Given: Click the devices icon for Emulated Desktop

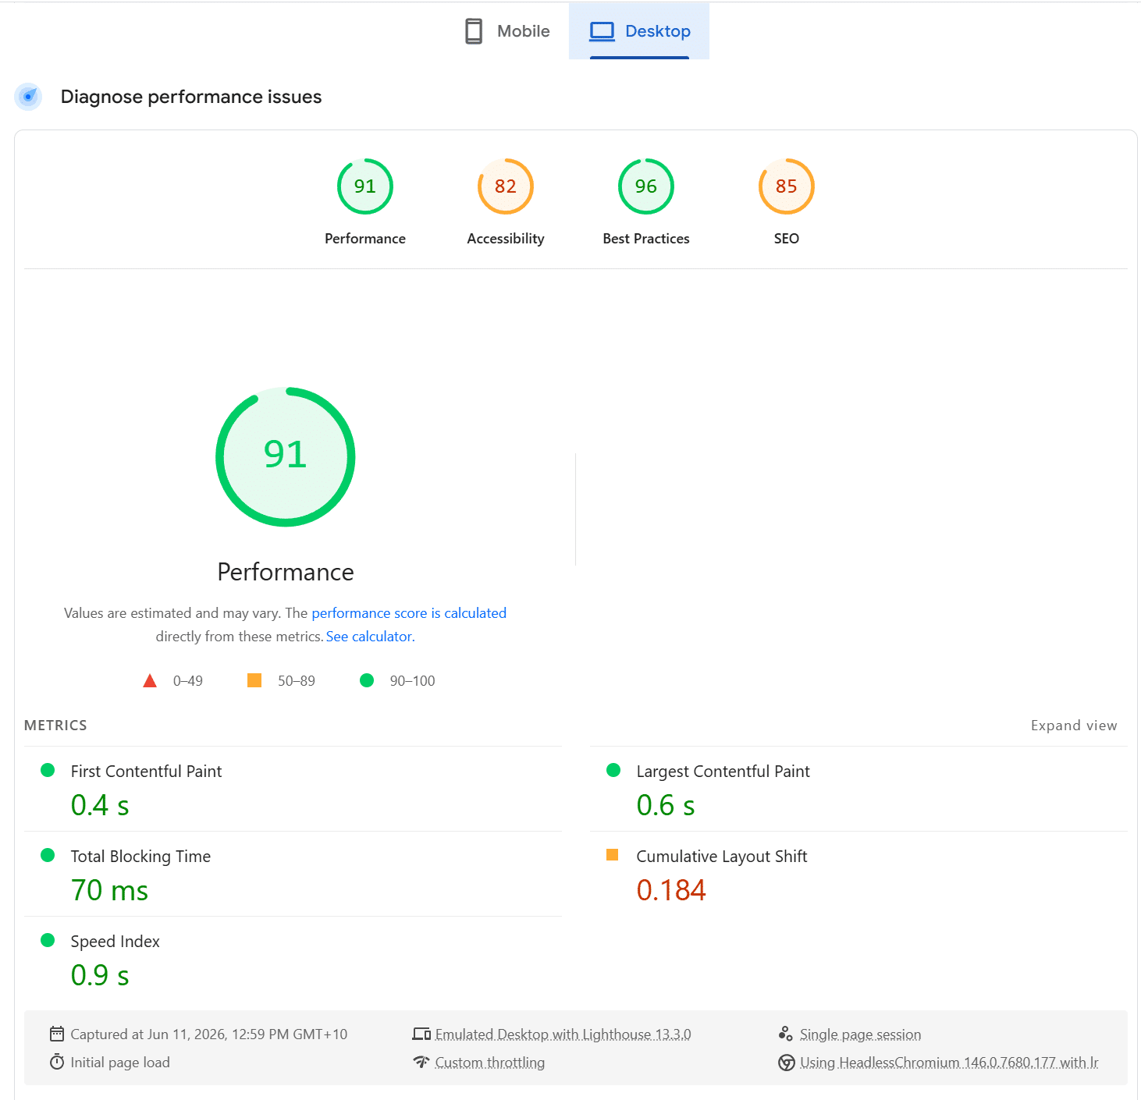Looking at the screenshot, I should point(421,1034).
